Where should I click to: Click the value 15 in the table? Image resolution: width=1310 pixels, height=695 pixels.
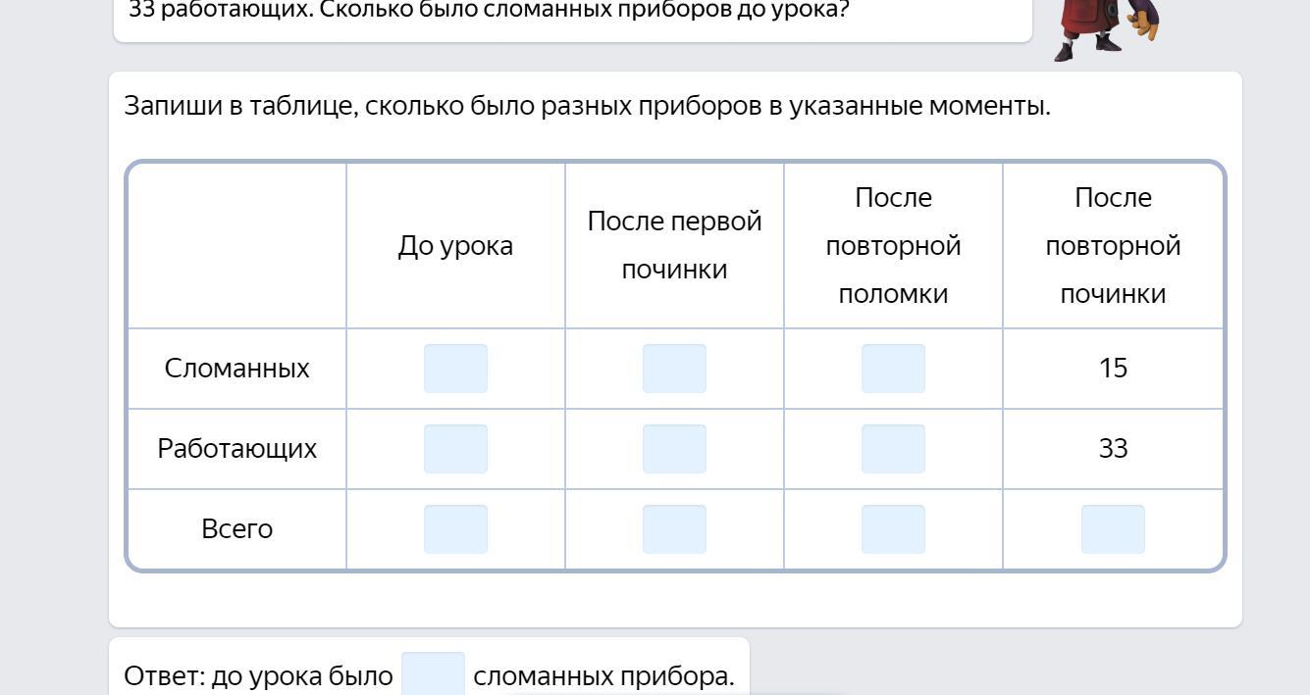click(x=1113, y=369)
